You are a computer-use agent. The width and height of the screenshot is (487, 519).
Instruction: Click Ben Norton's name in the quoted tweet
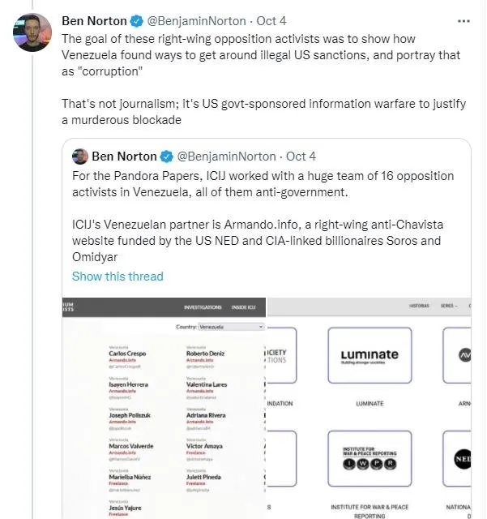pyautogui.click(x=123, y=157)
